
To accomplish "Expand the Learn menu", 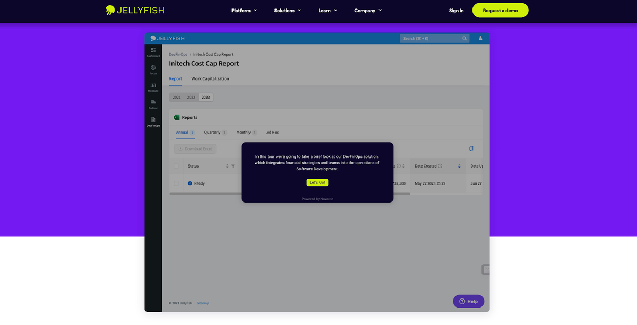I will 328,10.
